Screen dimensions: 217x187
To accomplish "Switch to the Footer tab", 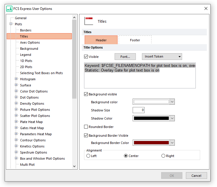I will coord(135,40).
